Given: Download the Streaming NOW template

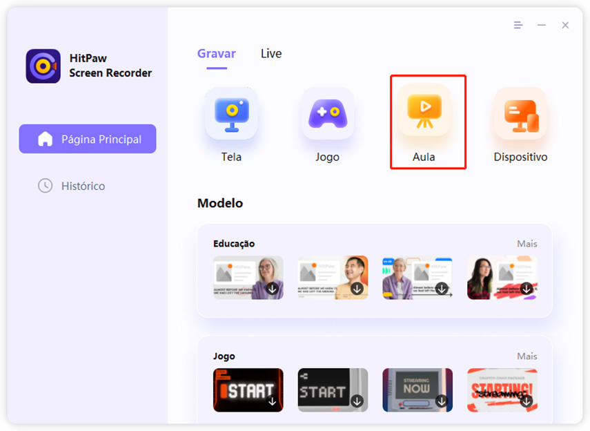Looking at the screenshot, I should pyautogui.click(x=442, y=401).
